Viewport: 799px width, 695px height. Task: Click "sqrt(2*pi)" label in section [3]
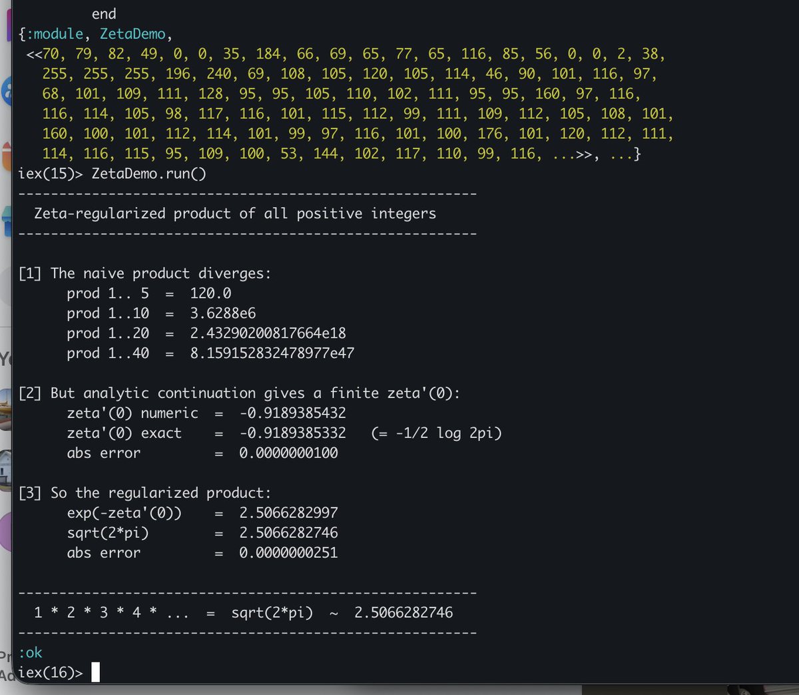click(x=108, y=533)
